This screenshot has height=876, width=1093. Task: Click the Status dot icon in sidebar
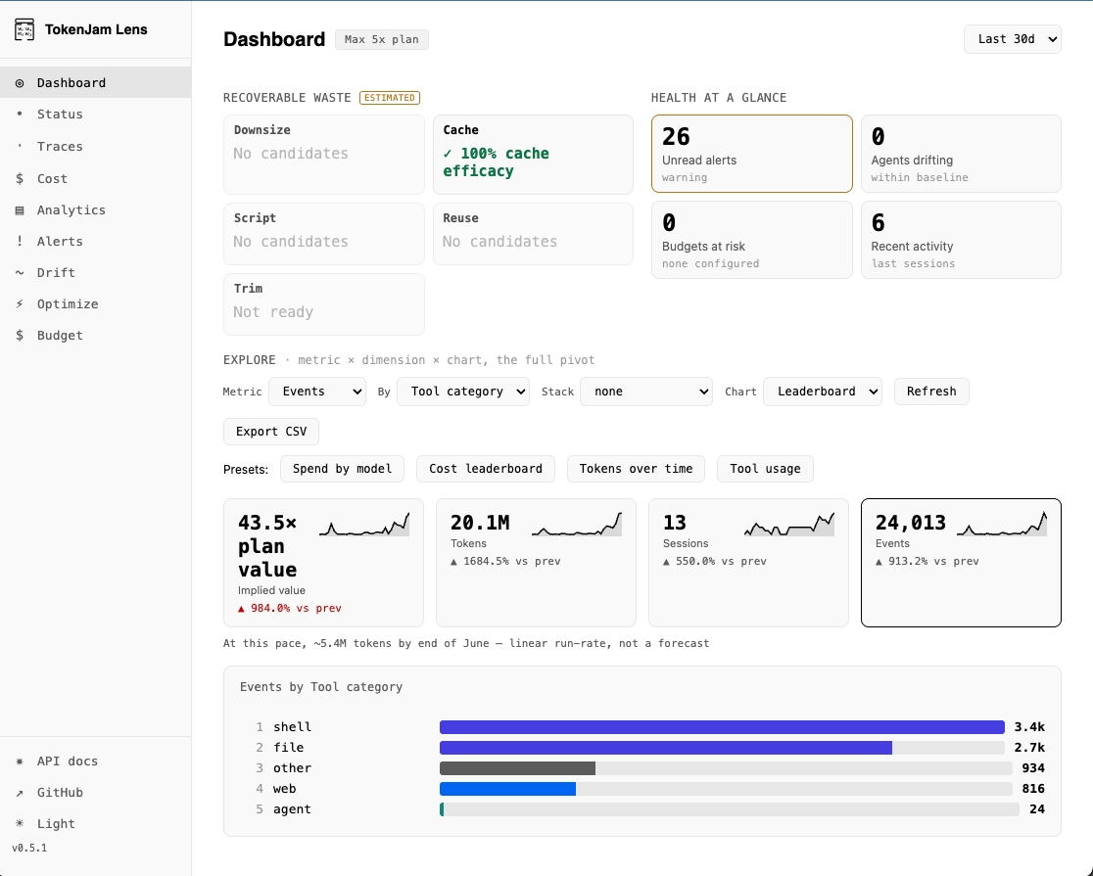pyautogui.click(x=20, y=114)
